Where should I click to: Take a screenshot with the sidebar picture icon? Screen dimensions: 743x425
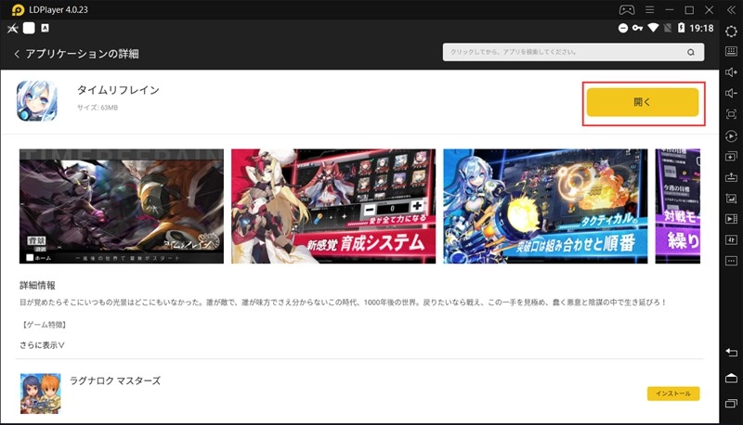(731, 199)
